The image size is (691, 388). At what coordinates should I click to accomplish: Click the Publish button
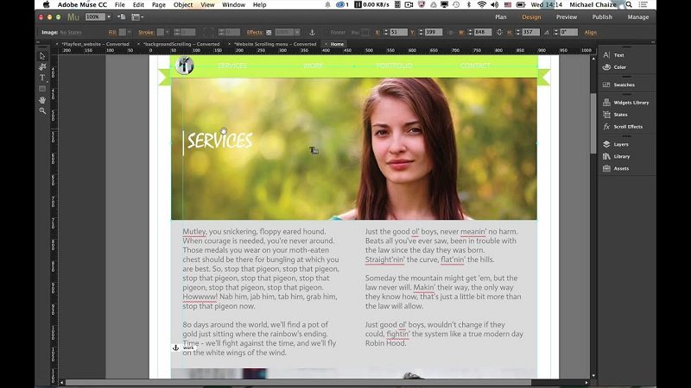click(x=602, y=16)
